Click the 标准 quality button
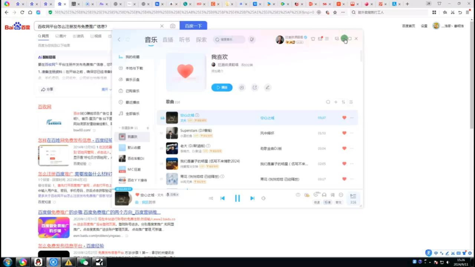The width and height of the screenshot is (475, 267). 327,202
